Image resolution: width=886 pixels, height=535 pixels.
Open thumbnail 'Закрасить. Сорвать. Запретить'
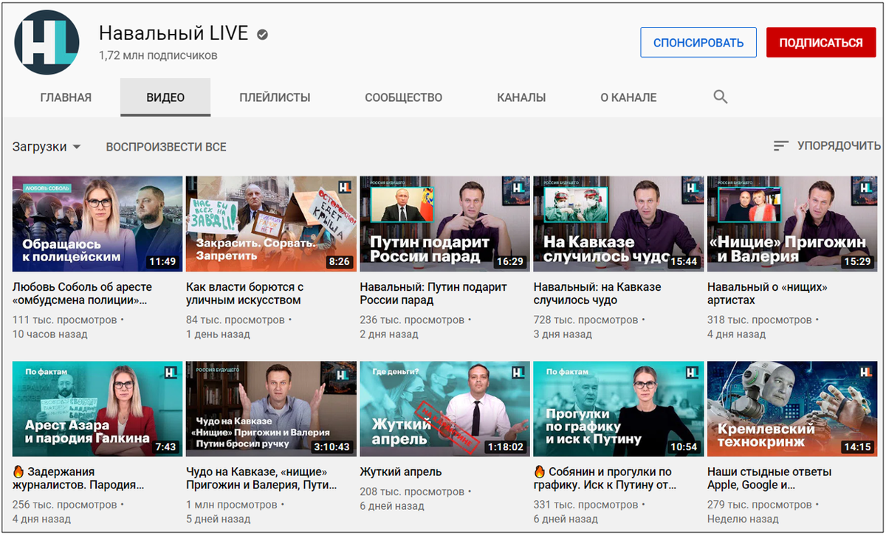pyautogui.click(x=271, y=224)
